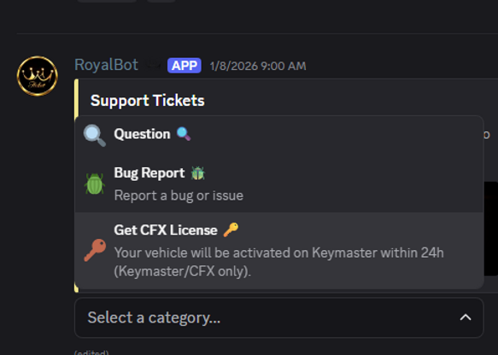Screen dimensions: 498x355
Task: Click the dark badge icon next to RoyalBot name
Action: pyautogui.click(x=154, y=66)
